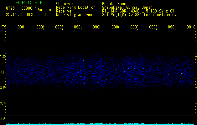The image size is (197, 125).
Task: Click the 1.0 kHz frequency axis label
Action: [x=3, y=57]
